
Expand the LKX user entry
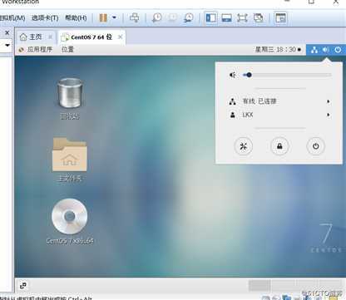click(x=279, y=115)
